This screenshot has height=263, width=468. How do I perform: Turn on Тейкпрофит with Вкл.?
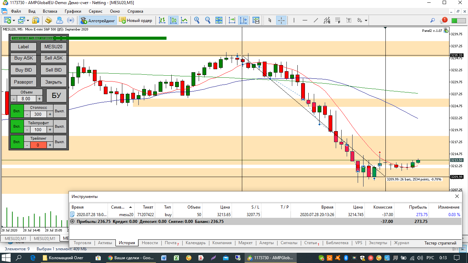[x=17, y=126]
